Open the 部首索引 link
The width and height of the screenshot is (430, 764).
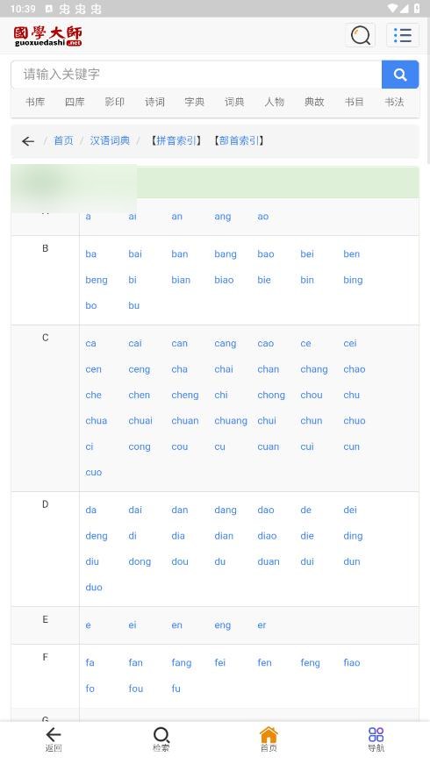(239, 141)
